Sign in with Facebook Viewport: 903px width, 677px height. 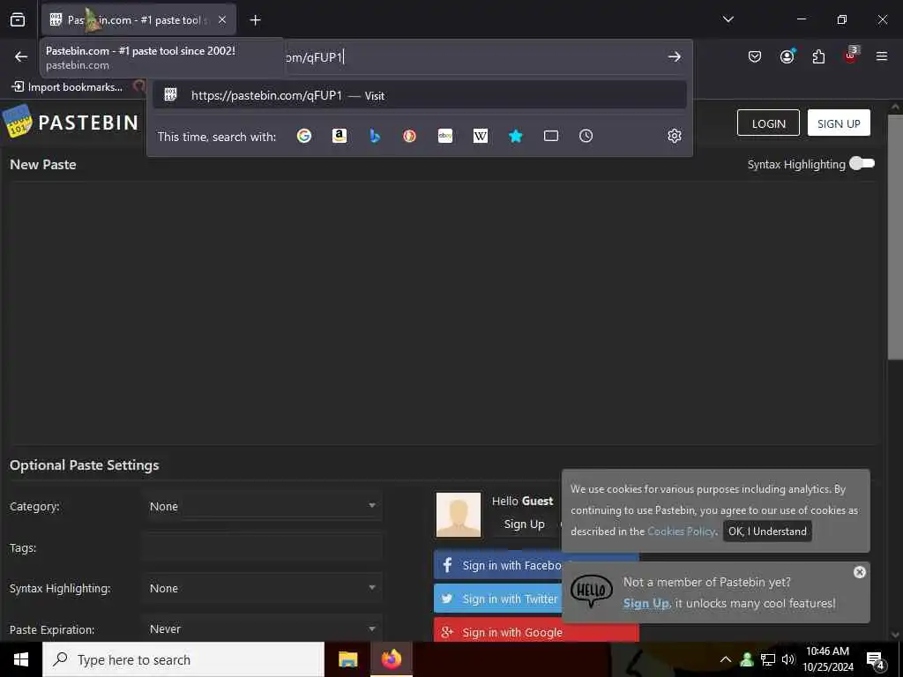[497, 565]
